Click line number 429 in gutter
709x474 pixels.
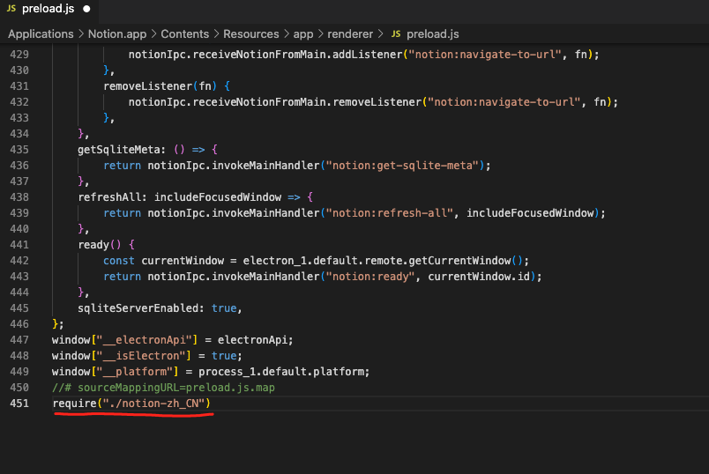coord(19,55)
